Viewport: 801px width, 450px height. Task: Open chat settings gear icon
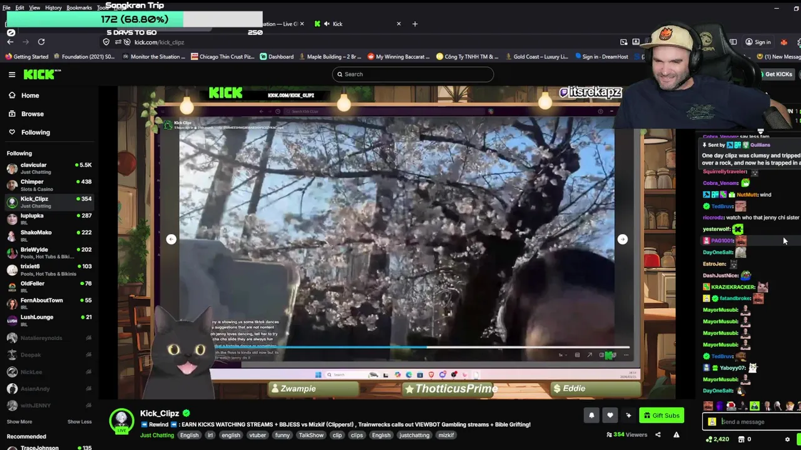click(x=787, y=439)
